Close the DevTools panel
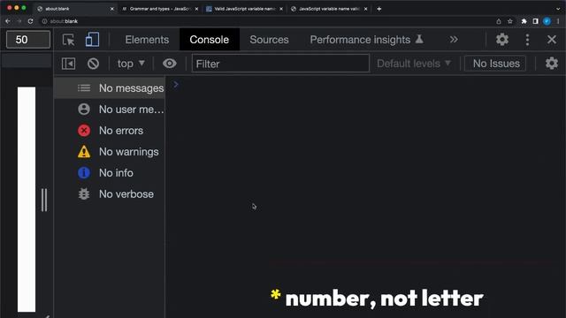 (552, 39)
